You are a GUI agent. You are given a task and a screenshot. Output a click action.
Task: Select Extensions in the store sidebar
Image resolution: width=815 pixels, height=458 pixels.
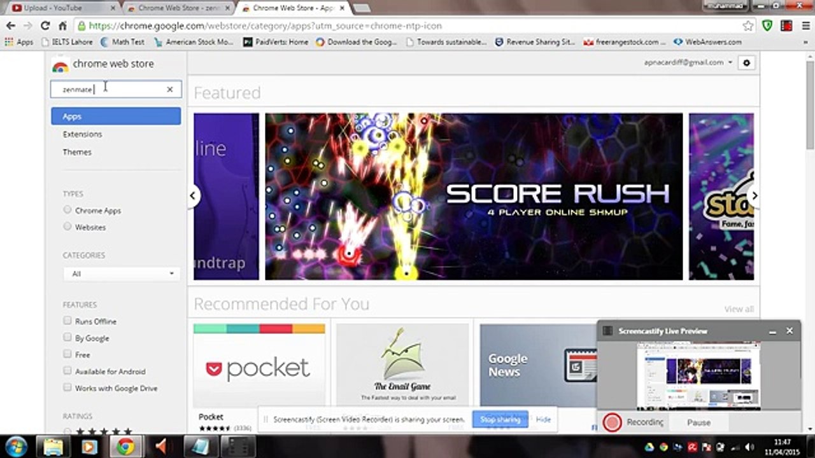(82, 134)
